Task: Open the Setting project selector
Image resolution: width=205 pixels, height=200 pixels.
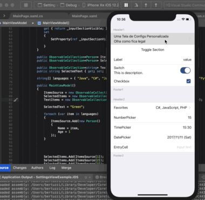Action: pyautogui.click(x=46, y=5)
